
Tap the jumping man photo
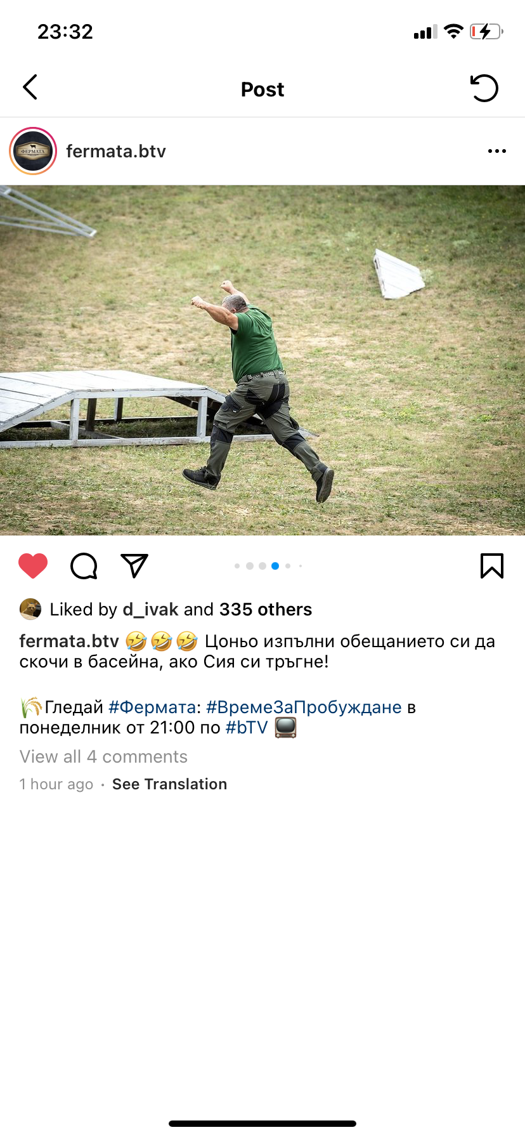point(262,360)
